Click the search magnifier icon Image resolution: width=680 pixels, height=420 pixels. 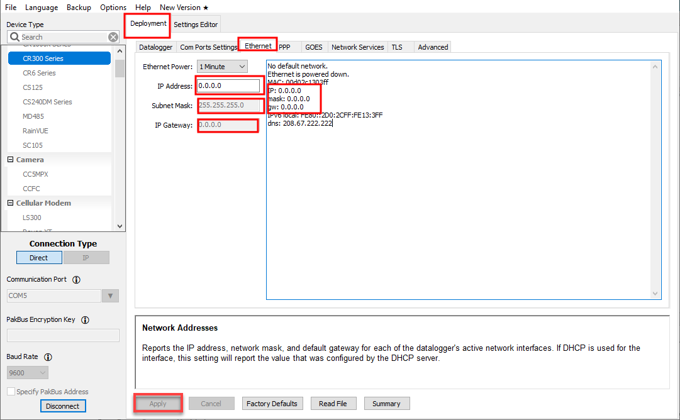pos(15,37)
